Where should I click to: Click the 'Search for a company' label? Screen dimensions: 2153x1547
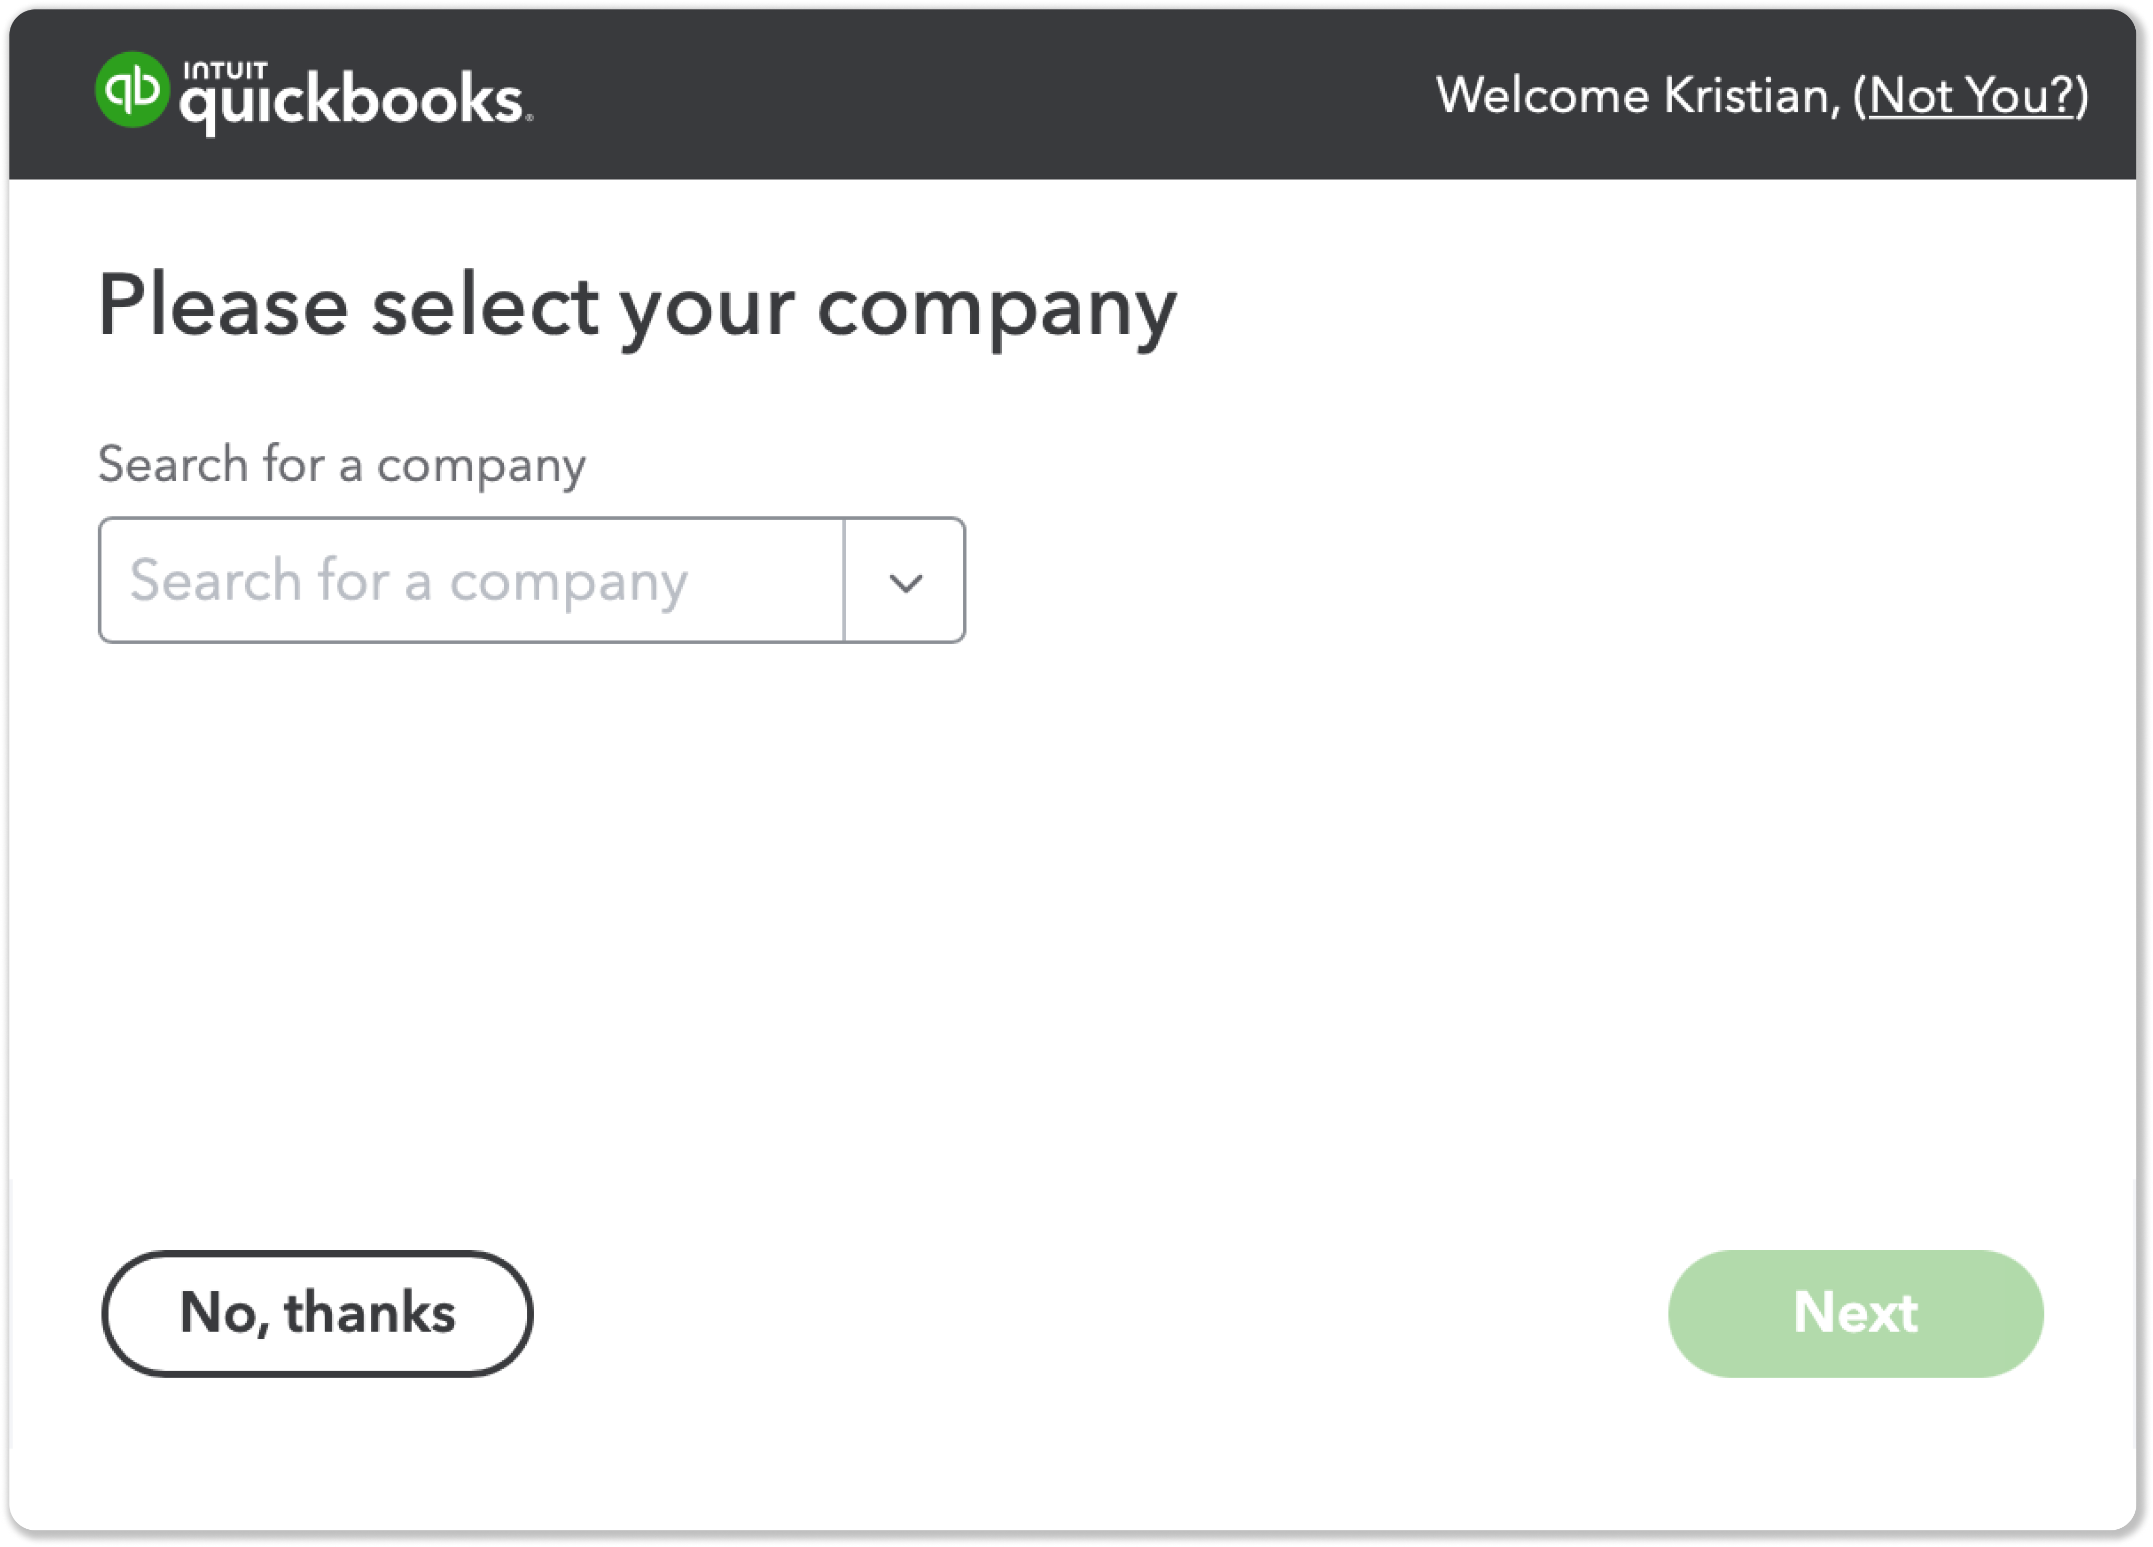pyautogui.click(x=342, y=465)
